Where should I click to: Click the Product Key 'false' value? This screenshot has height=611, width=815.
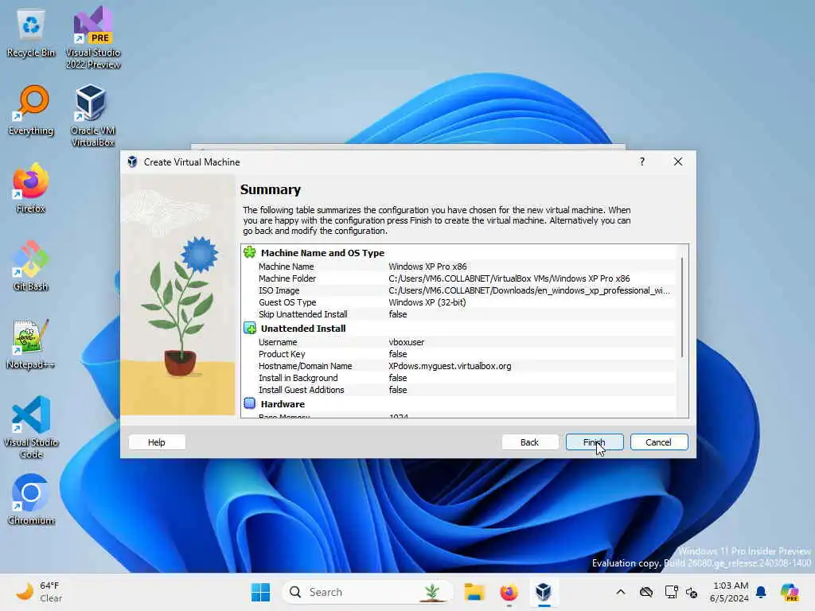(x=398, y=354)
